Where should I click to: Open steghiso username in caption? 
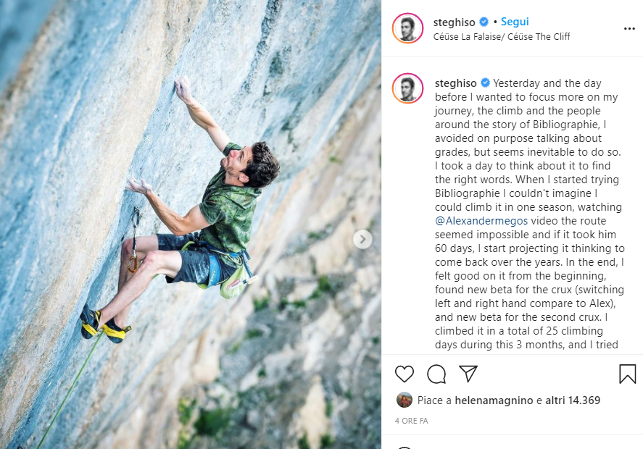[x=455, y=83]
